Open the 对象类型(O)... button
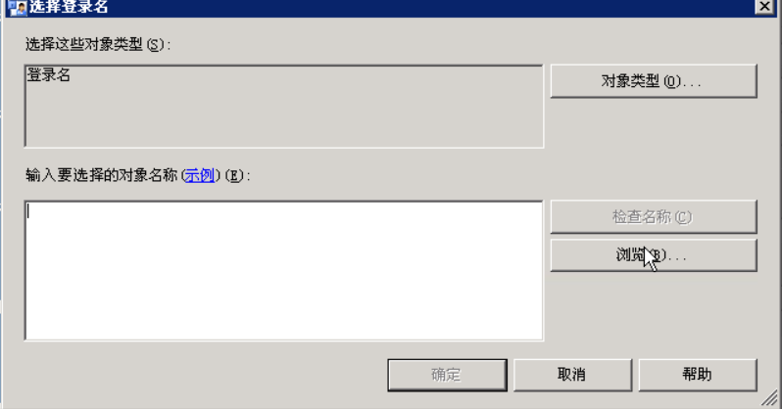 tap(654, 80)
